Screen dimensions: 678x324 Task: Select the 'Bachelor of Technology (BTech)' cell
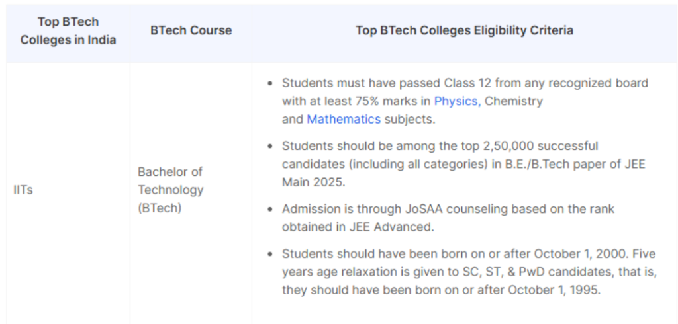170,190
